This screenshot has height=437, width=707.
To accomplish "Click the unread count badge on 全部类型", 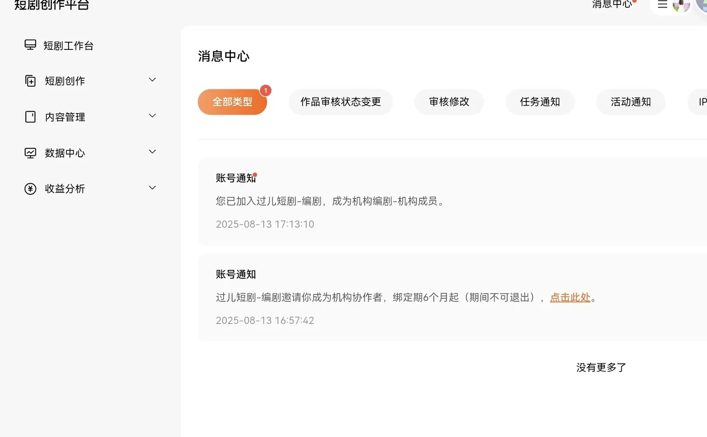I will coord(266,91).
